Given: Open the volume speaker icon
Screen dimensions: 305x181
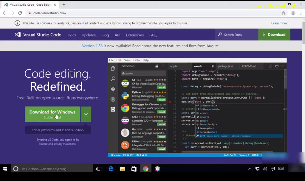Looking at the screenshot, I should (x=265, y=169).
